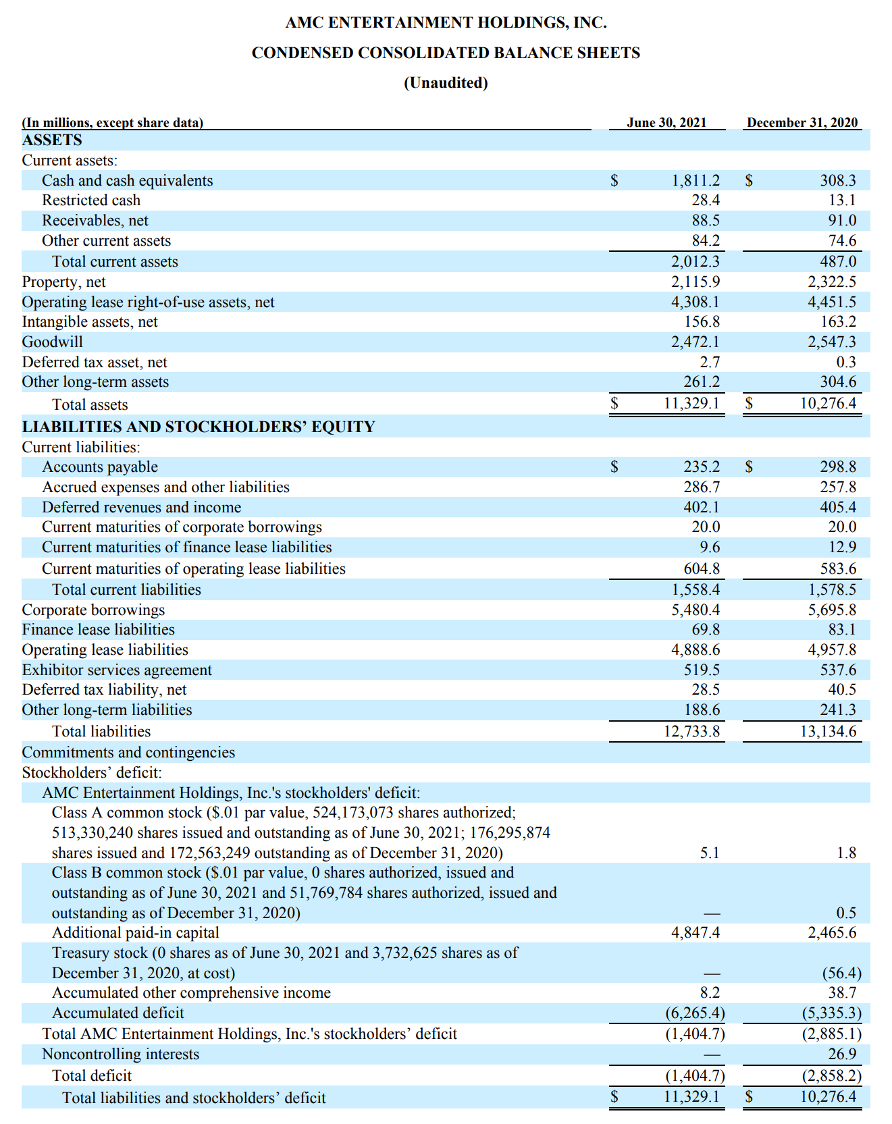Click the 'Deferred tax asset, net' label
The height and width of the screenshot is (1124, 892).
(95, 363)
